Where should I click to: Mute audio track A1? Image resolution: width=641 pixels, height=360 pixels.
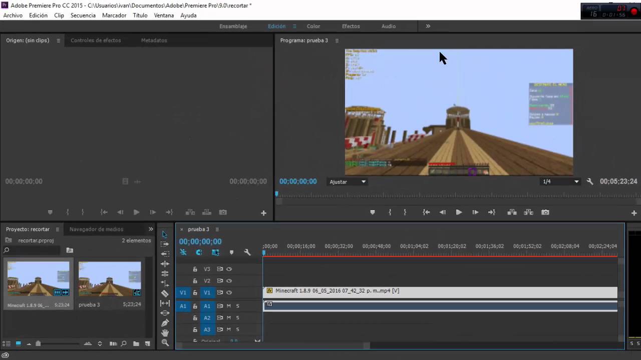(229, 306)
